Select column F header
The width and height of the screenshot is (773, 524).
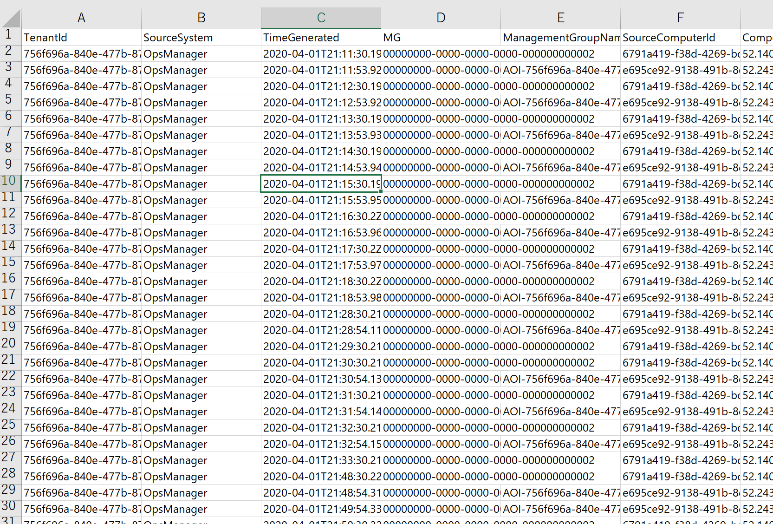point(680,18)
